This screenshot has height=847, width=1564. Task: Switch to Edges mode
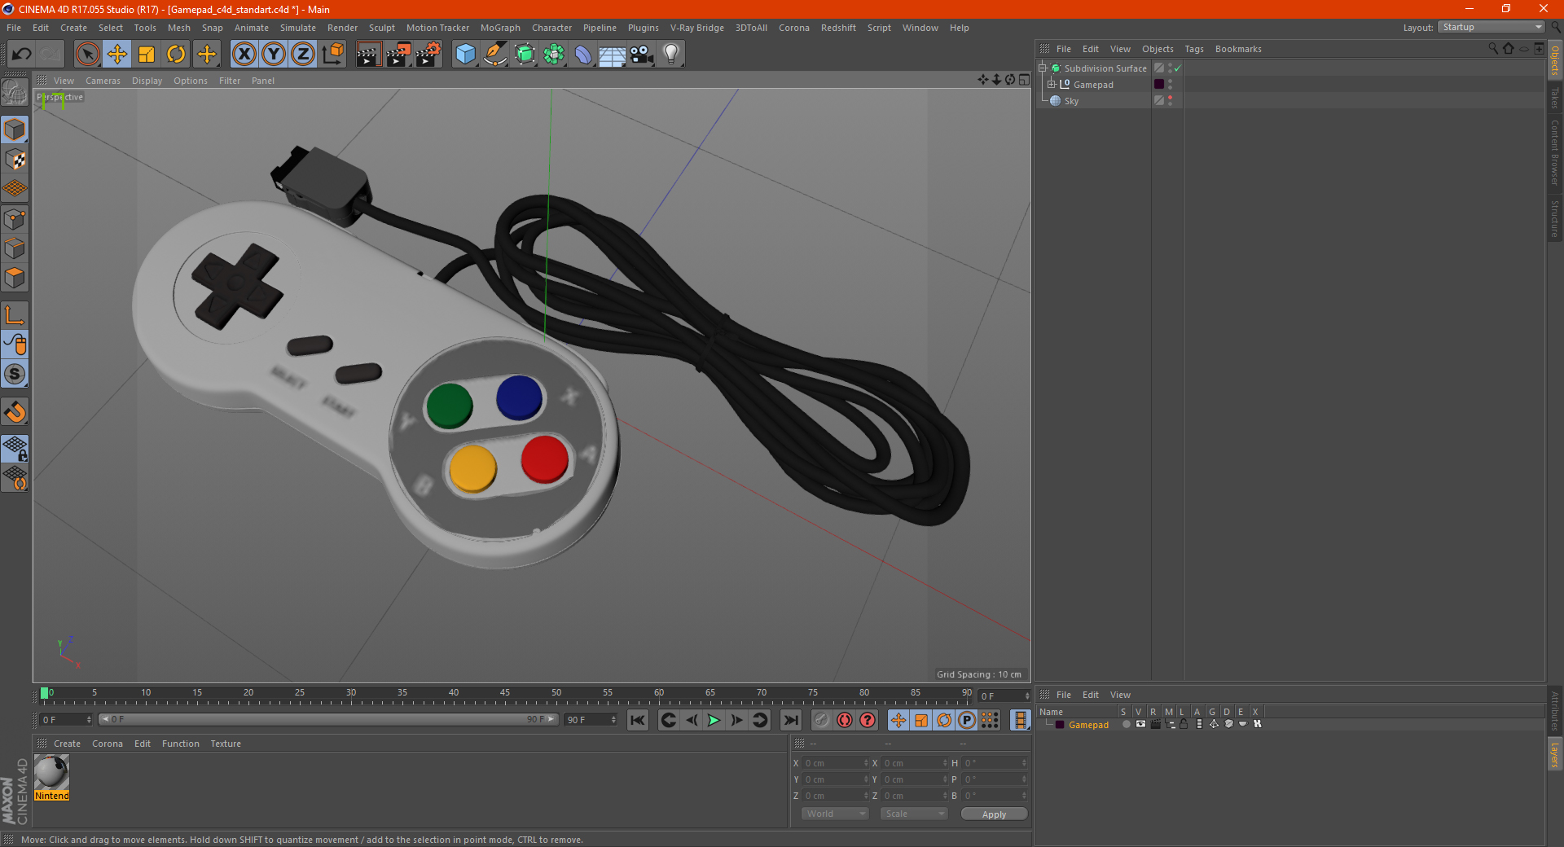tap(15, 248)
